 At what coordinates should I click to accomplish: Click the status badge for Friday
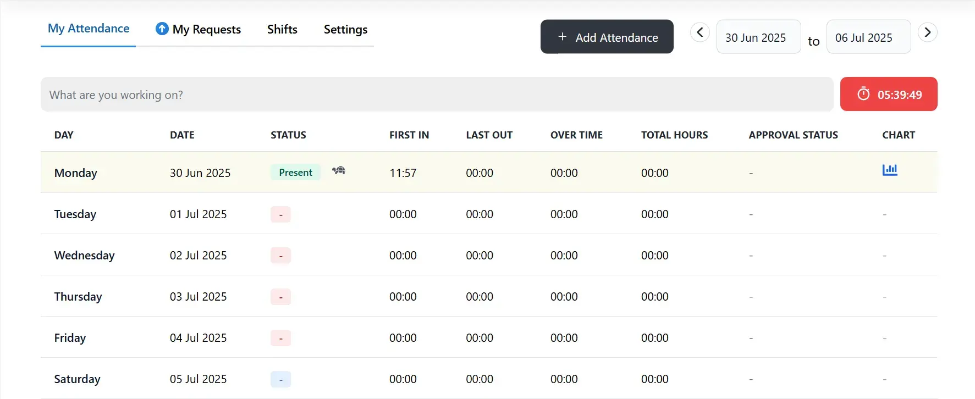(280, 338)
